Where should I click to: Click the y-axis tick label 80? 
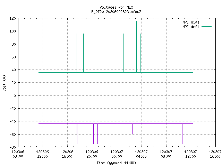tap(14, 44)
